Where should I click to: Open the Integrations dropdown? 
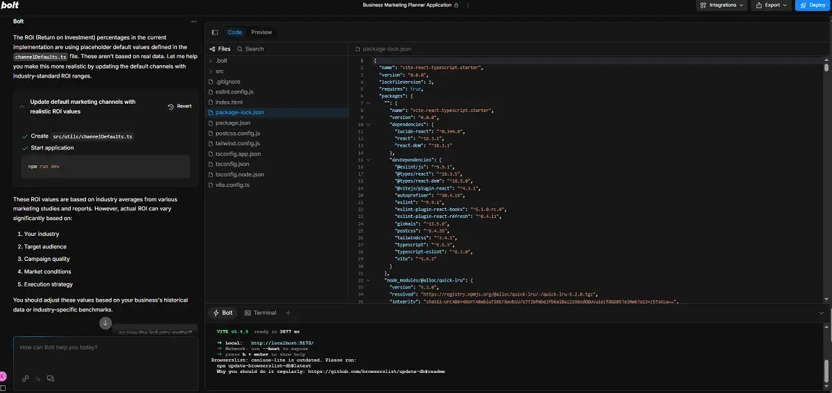click(x=722, y=5)
